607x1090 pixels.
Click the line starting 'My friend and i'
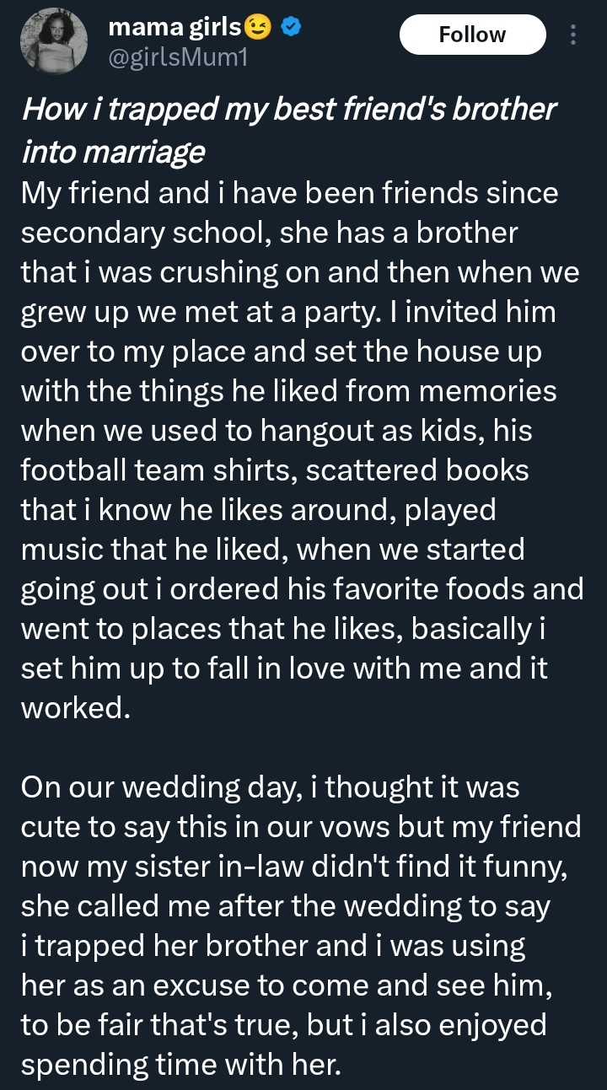288,193
